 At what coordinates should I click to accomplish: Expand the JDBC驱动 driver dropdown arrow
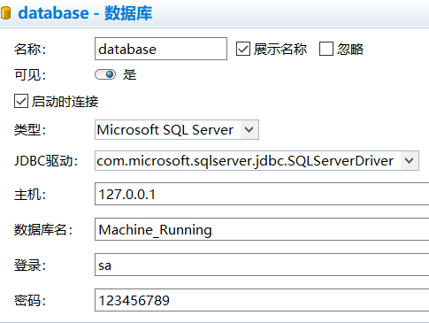[x=410, y=161]
